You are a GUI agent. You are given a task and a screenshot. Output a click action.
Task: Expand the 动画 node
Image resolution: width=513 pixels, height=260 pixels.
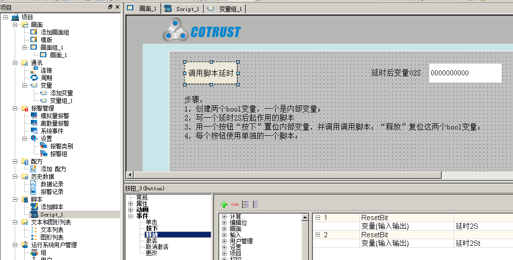click(x=131, y=210)
